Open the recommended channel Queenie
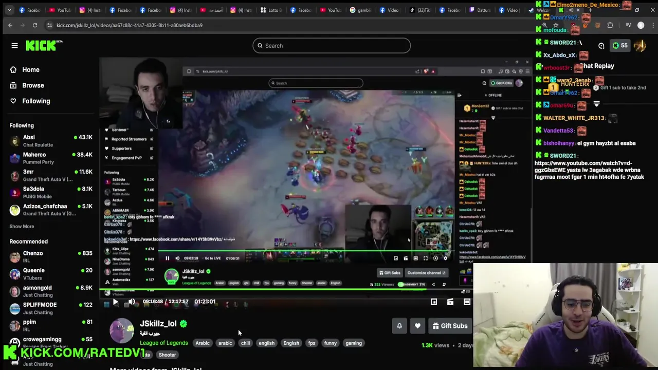 [50, 274]
